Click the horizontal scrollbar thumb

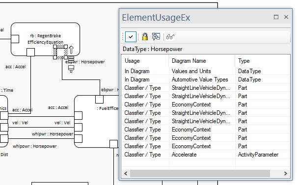pyautogui.click(x=200, y=173)
